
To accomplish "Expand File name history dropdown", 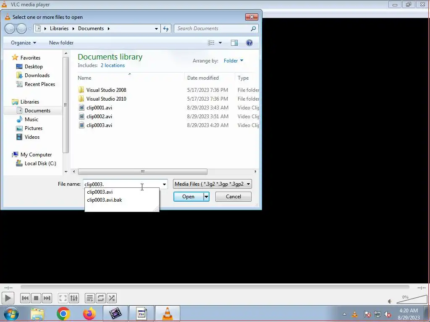I will (164, 184).
